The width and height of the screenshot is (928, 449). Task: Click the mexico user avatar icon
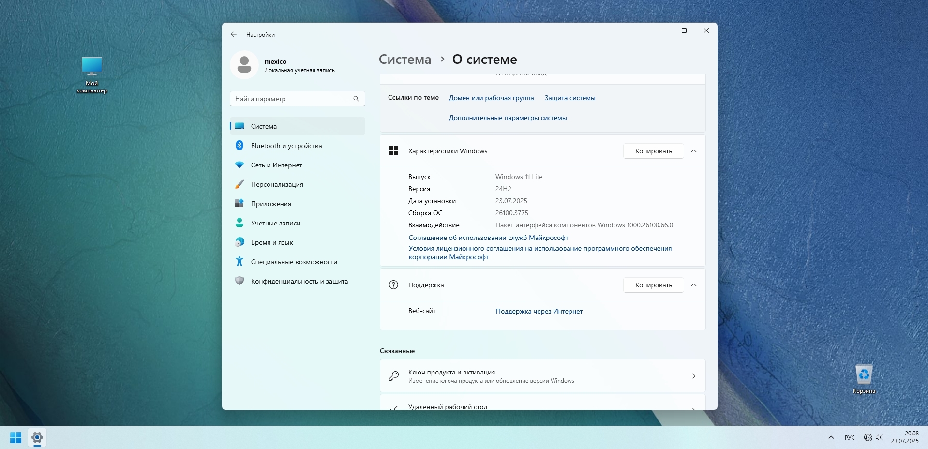pyautogui.click(x=244, y=65)
